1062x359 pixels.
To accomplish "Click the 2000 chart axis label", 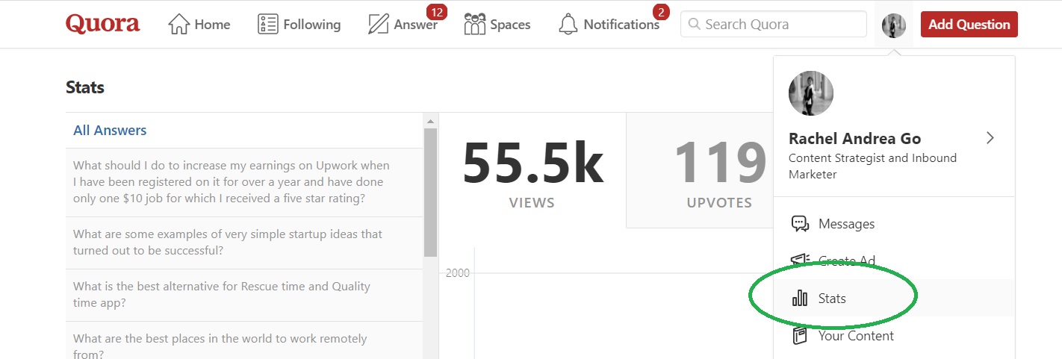I will 458,273.
